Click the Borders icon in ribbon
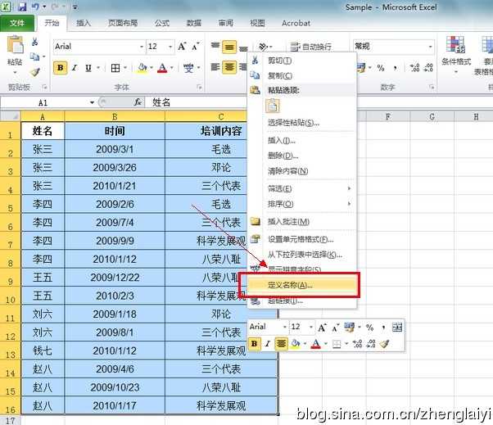Viewport: 493px width, 425px height. [x=115, y=68]
